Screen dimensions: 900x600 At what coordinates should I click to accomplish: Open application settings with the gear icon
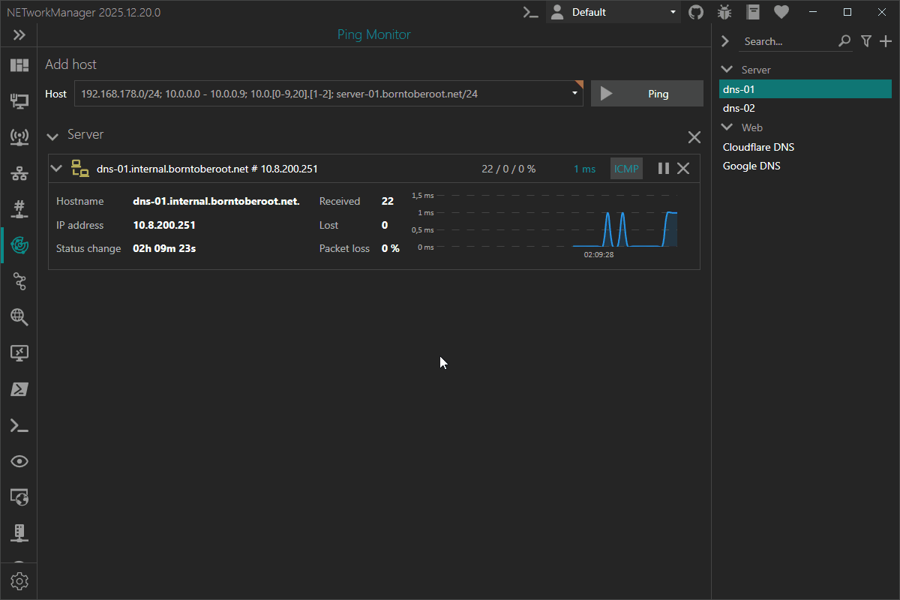pos(19,580)
